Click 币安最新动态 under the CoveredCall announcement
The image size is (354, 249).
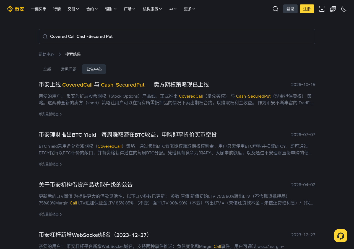tap(50, 114)
